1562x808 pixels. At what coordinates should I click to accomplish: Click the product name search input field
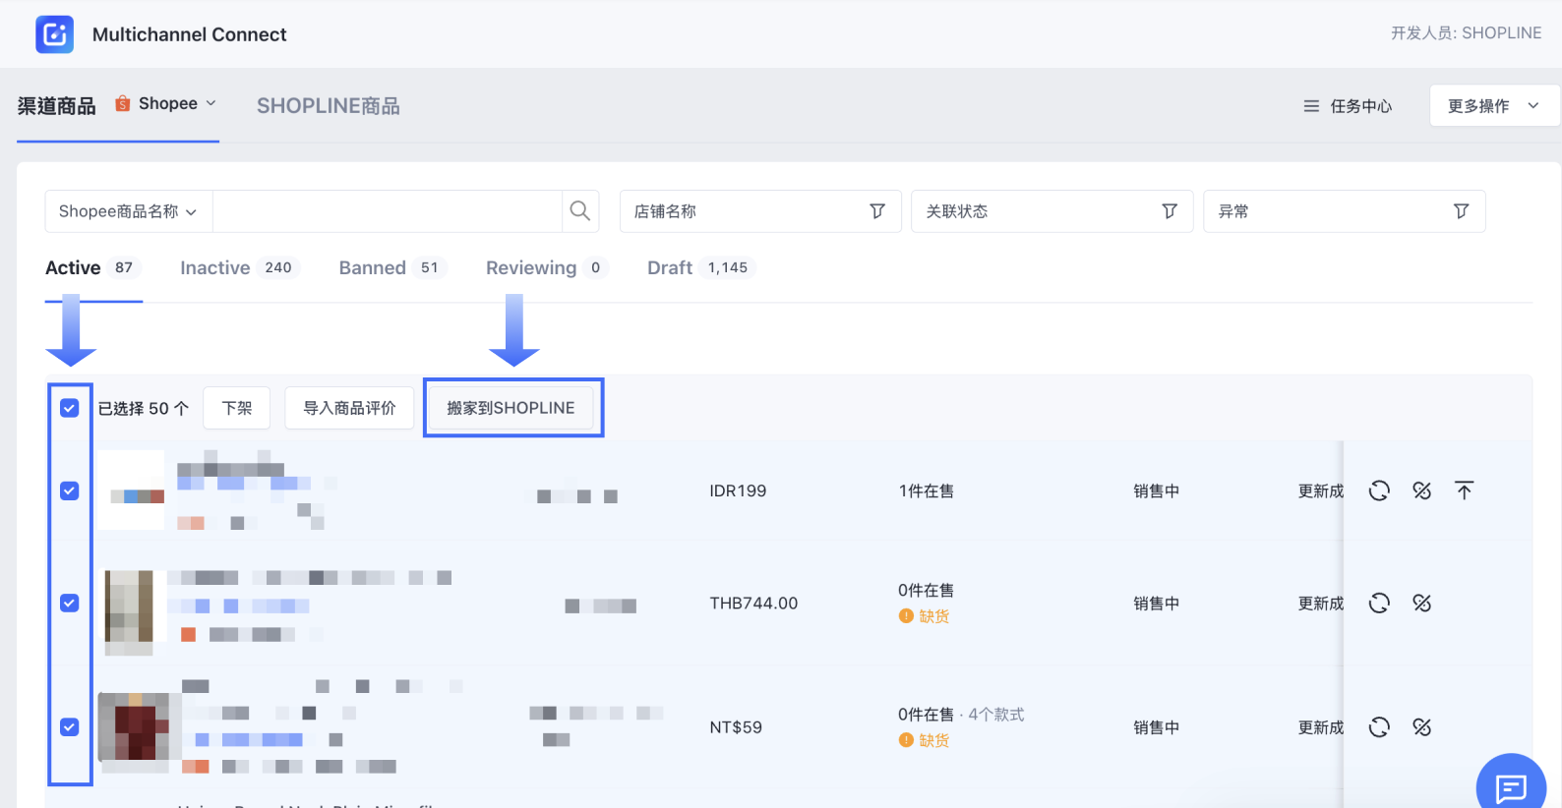click(x=388, y=211)
